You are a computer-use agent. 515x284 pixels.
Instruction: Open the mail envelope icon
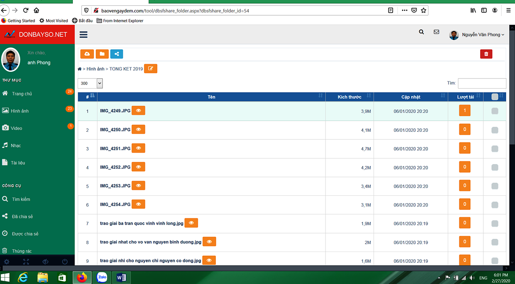coord(436,32)
